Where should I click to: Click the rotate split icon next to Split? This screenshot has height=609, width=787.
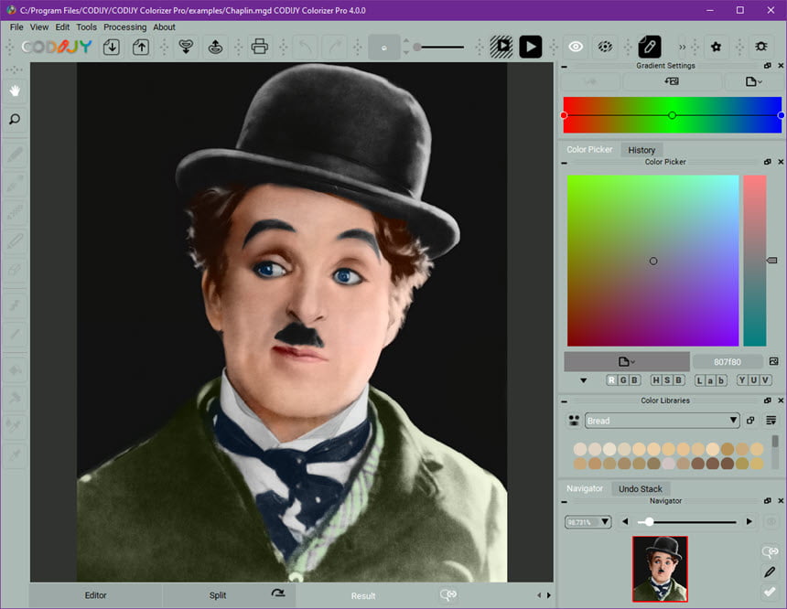(x=278, y=593)
